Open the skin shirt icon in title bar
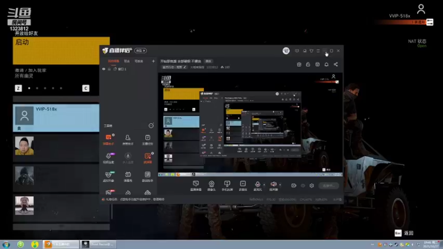 [311, 51]
